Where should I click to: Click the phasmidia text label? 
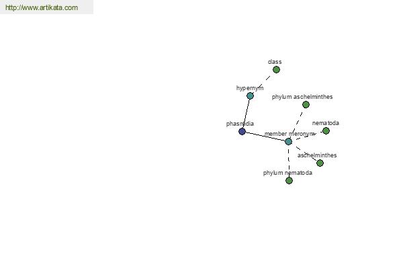[x=240, y=124]
